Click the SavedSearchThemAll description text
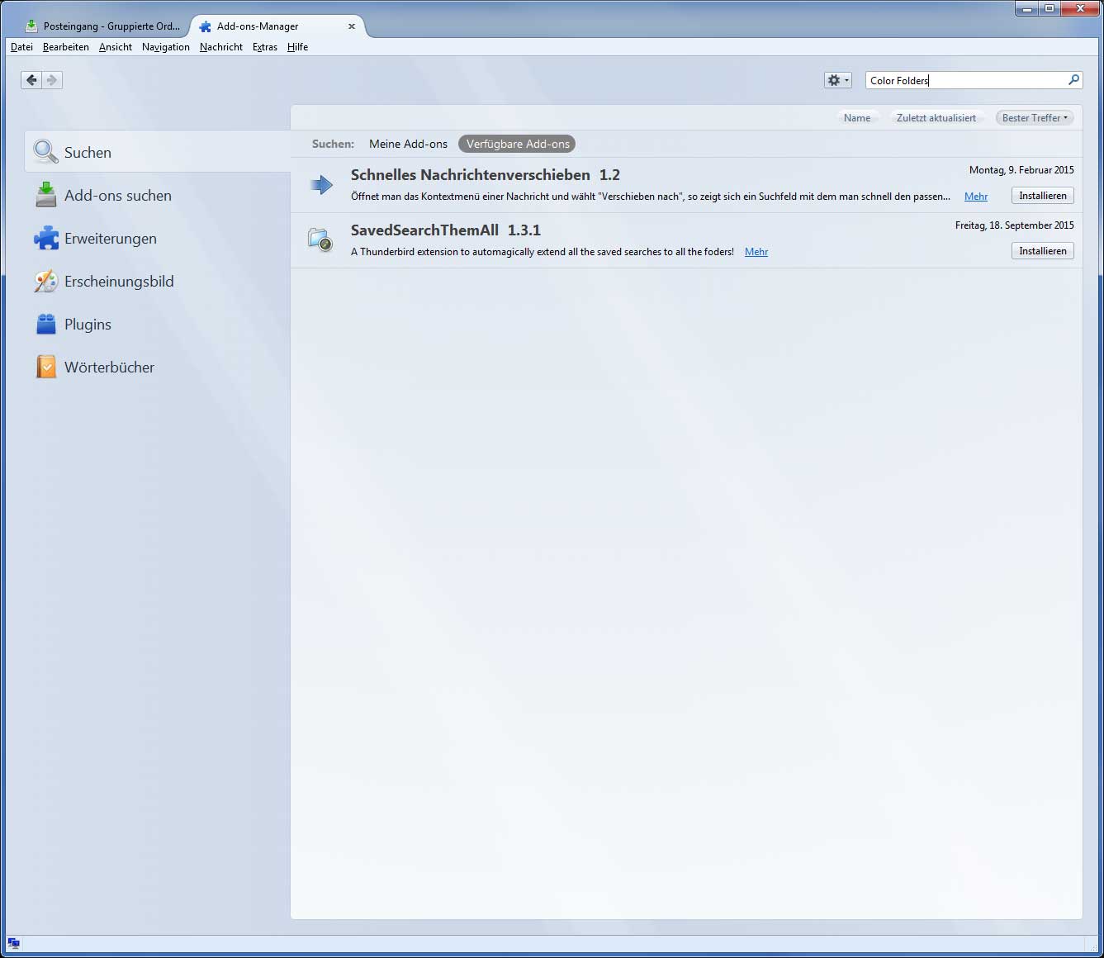This screenshot has height=958, width=1104. point(543,252)
